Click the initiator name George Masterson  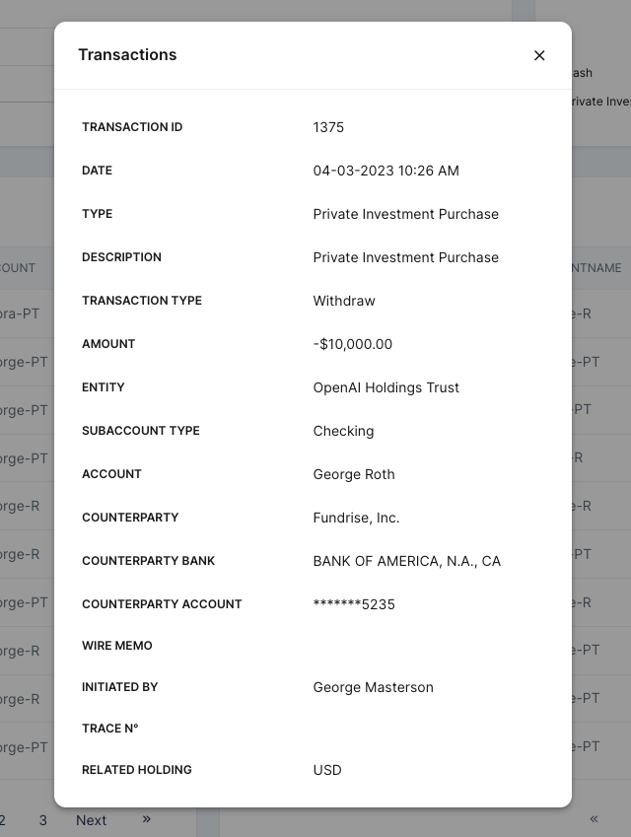[373, 687]
